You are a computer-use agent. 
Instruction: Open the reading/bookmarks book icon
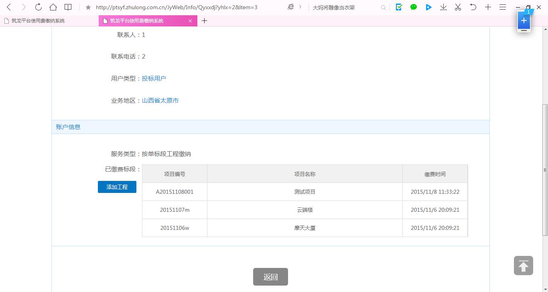click(68, 7)
